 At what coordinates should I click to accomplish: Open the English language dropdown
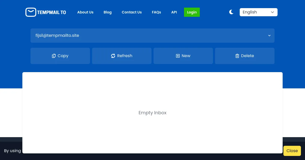pos(258,12)
